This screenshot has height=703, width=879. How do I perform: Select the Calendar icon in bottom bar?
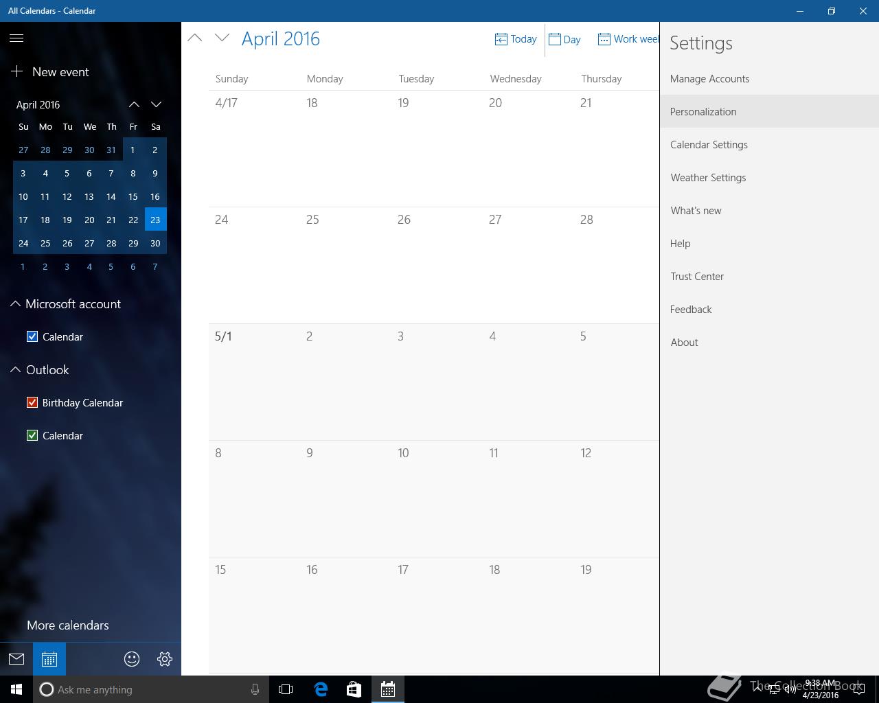point(49,659)
